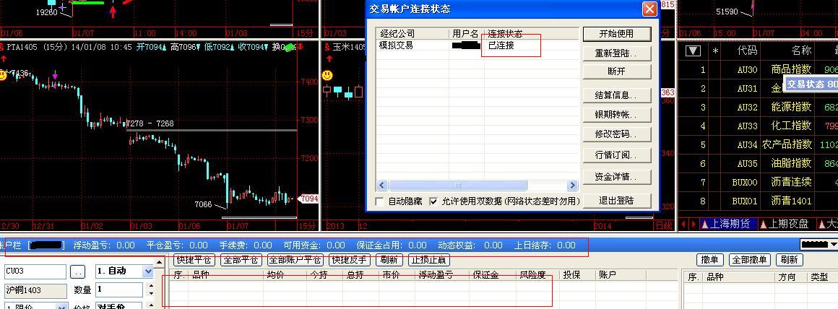Click the 全部撤单 button

pos(748,260)
